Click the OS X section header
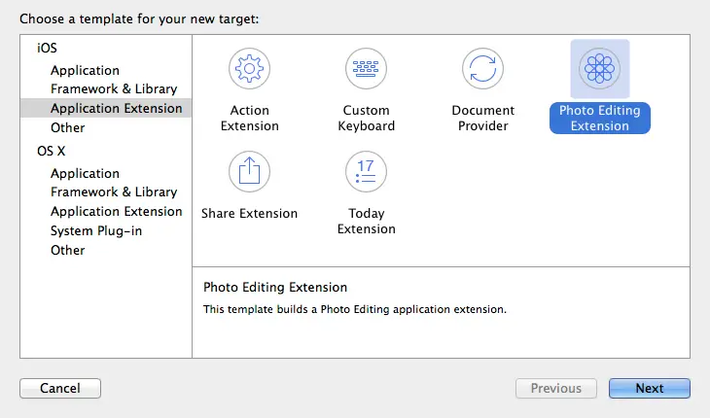The image size is (710, 418). 52,151
